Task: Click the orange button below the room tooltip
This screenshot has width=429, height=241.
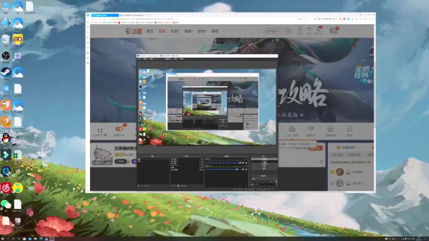Action: [315, 148]
